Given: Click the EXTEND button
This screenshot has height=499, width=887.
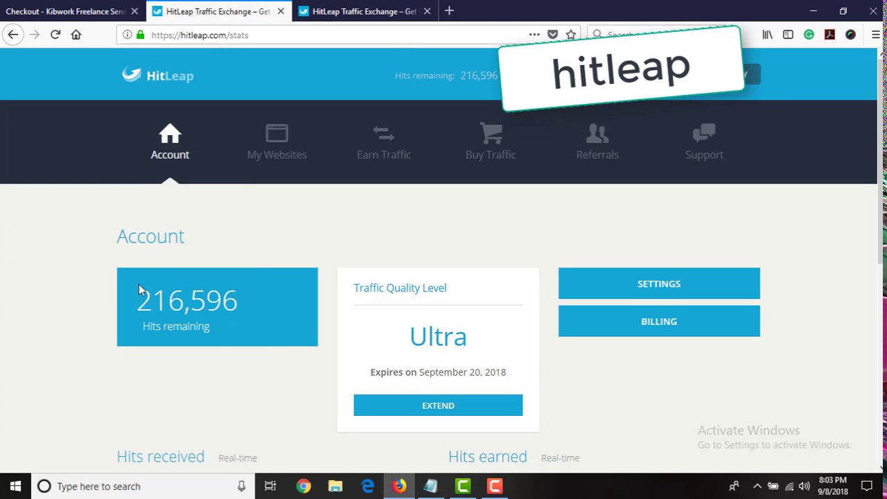Looking at the screenshot, I should coord(438,405).
